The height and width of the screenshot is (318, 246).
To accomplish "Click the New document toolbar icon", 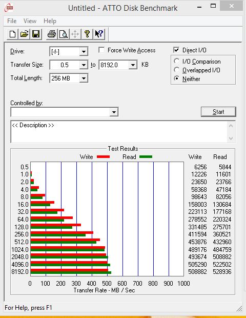I will (13, 34).
